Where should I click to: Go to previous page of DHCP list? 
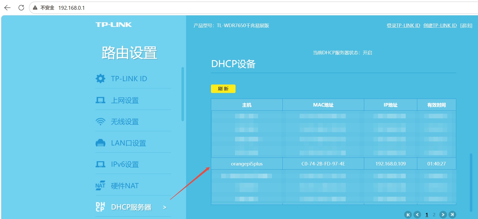coord(417,215)
